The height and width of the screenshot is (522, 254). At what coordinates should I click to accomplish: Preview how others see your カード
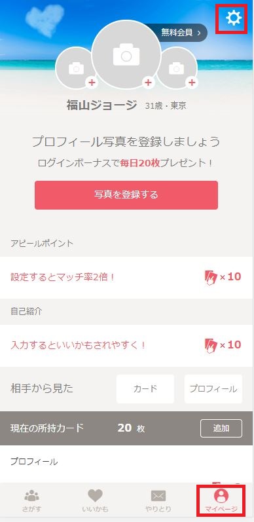(x=145, y=389)
